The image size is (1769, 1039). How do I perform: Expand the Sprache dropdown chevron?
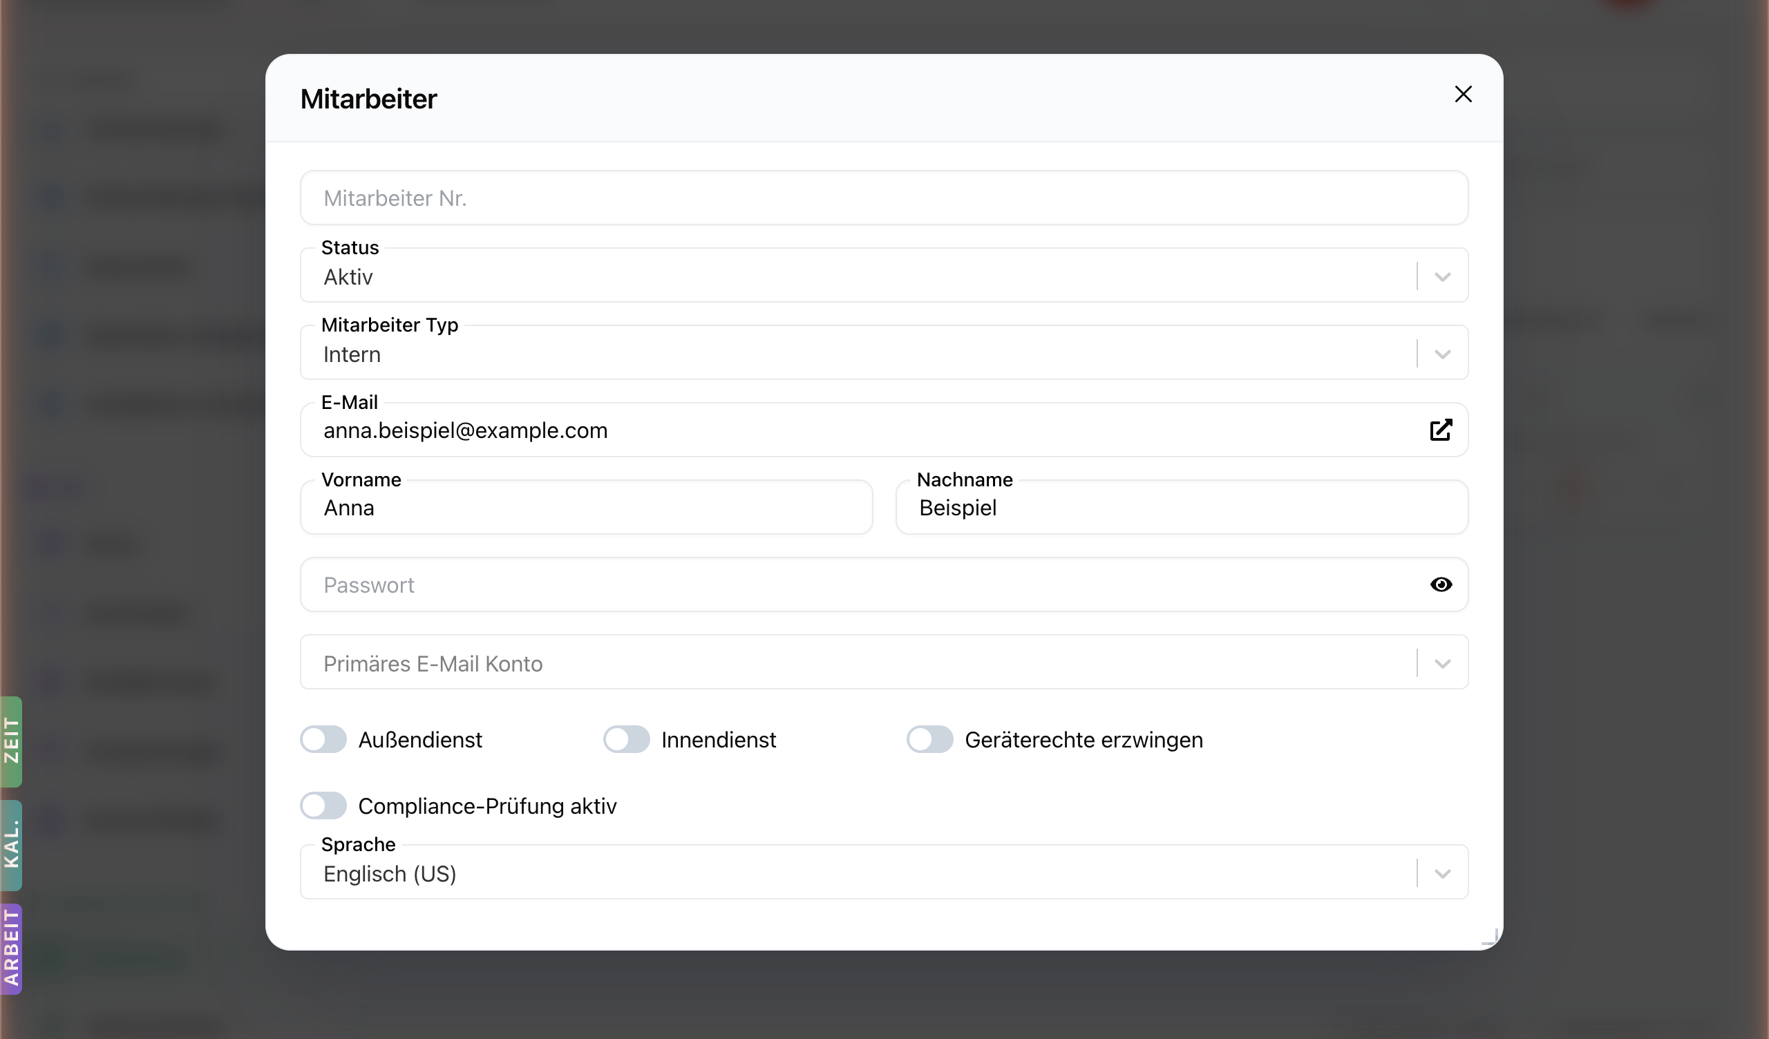click(1442, 873)
